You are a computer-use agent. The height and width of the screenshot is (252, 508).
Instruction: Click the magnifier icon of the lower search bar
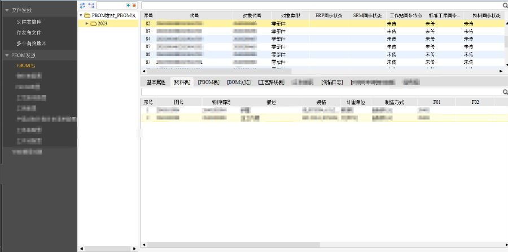(x=505, y=92)
